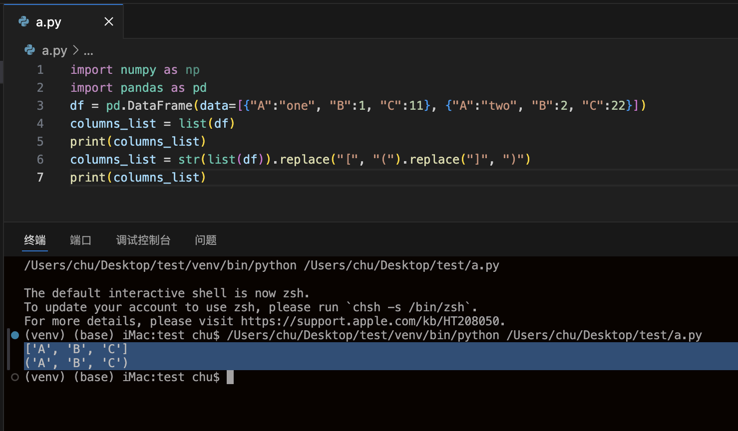Click line number 7 in the gutter
The width and height of the screenshot is (738, 431).
coord(40,178)
